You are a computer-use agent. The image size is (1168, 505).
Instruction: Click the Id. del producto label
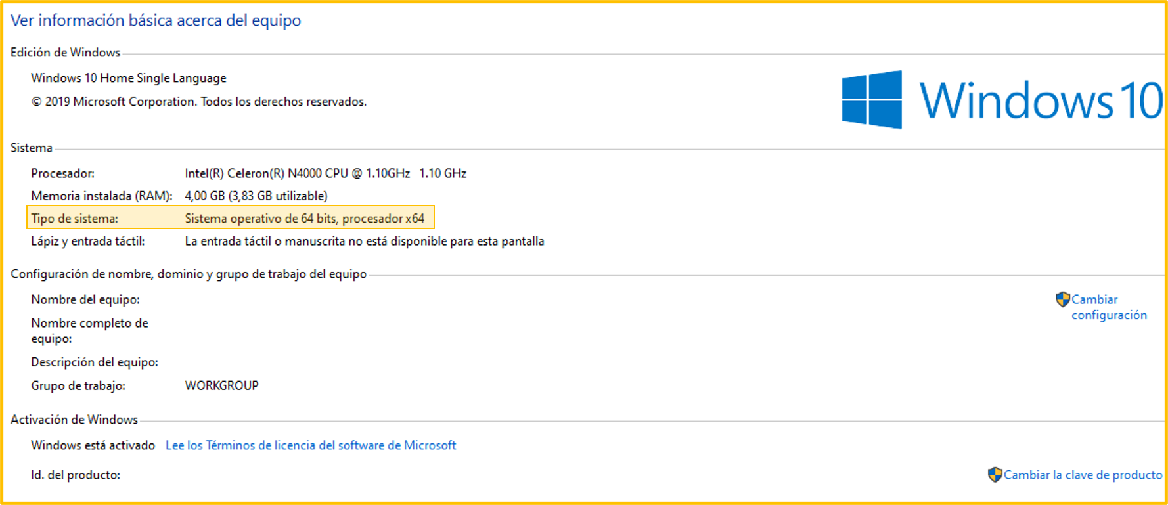[x=76, y=475]
